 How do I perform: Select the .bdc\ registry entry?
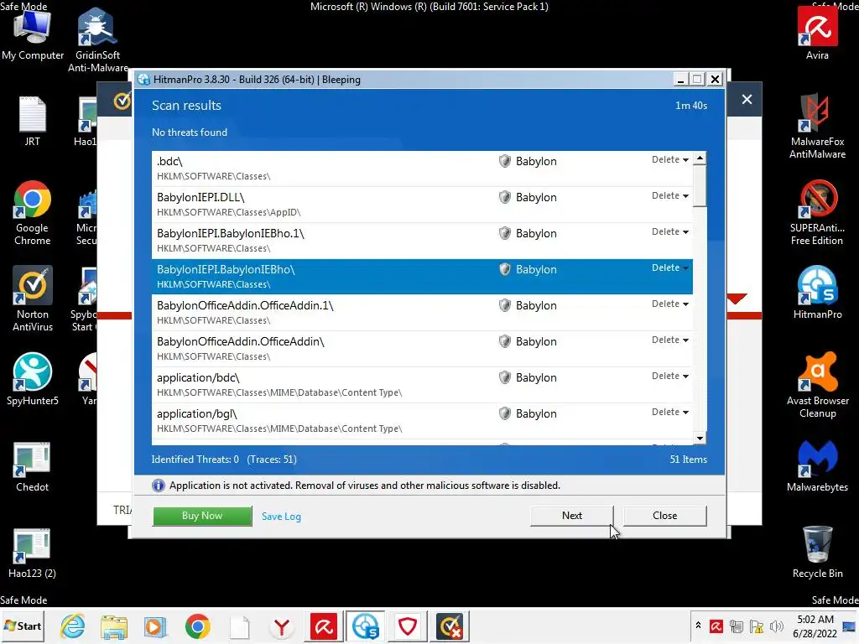pyautogui.click(x=422, y=168)
